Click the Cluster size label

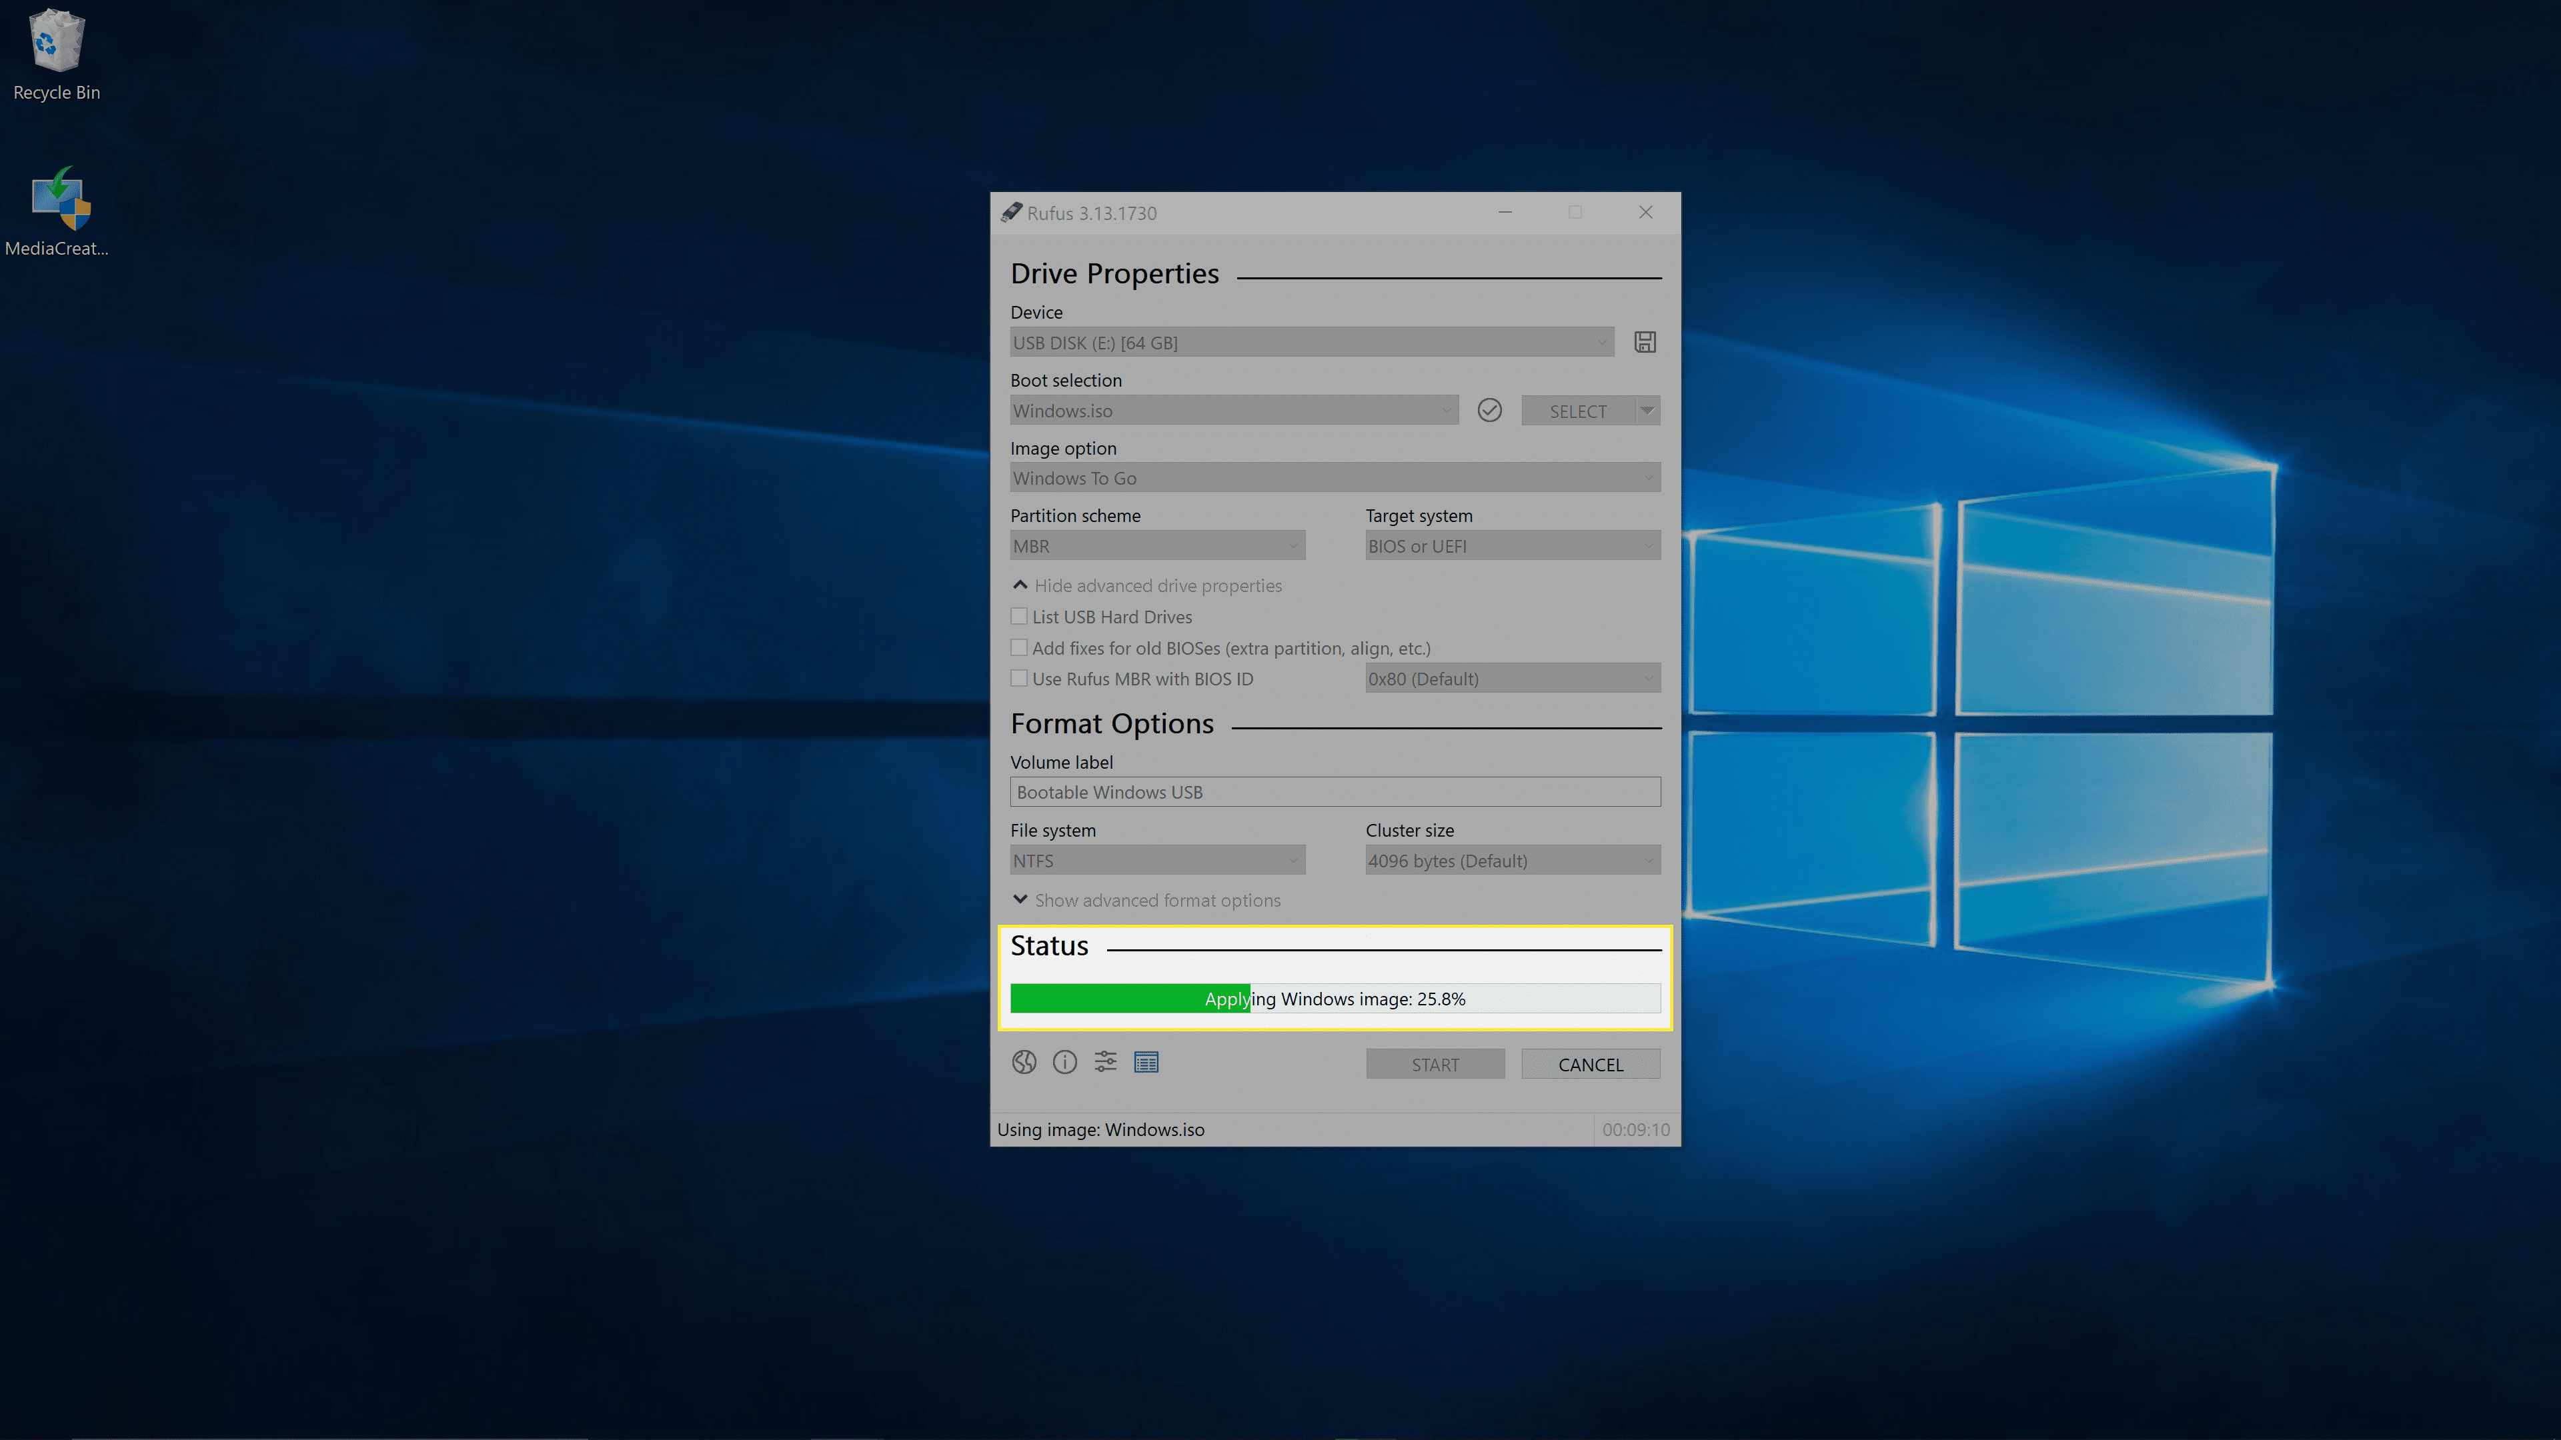pos(1409,831)
